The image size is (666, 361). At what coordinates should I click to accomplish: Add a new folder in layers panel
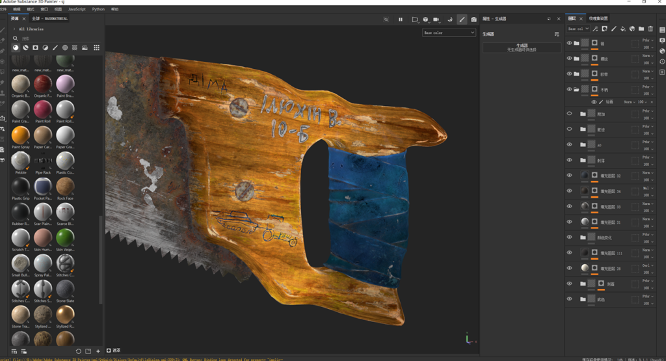(641, 29)
